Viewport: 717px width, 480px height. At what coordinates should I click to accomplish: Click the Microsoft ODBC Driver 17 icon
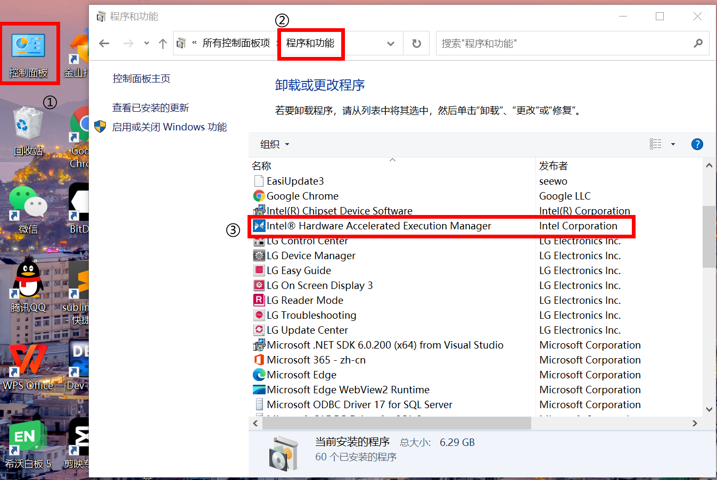pyautogui.click(x=259, y=404)
